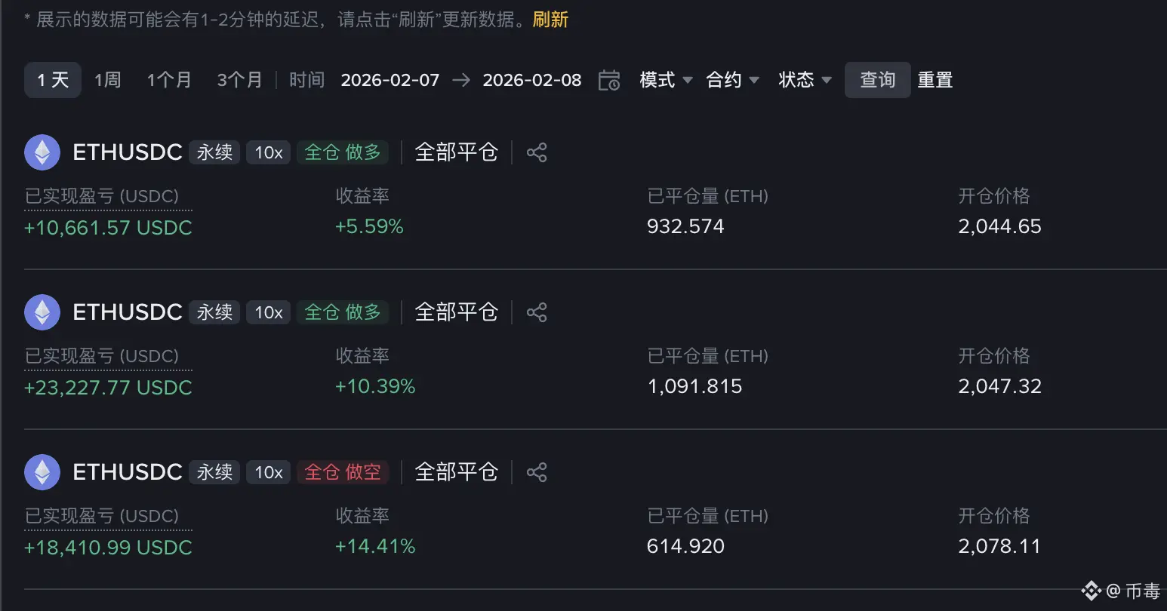This screenshot has height=611, width=1167.
Task: Click the first ETHUSDC Ethereum coin icon
Action: (x=42, y=152)
